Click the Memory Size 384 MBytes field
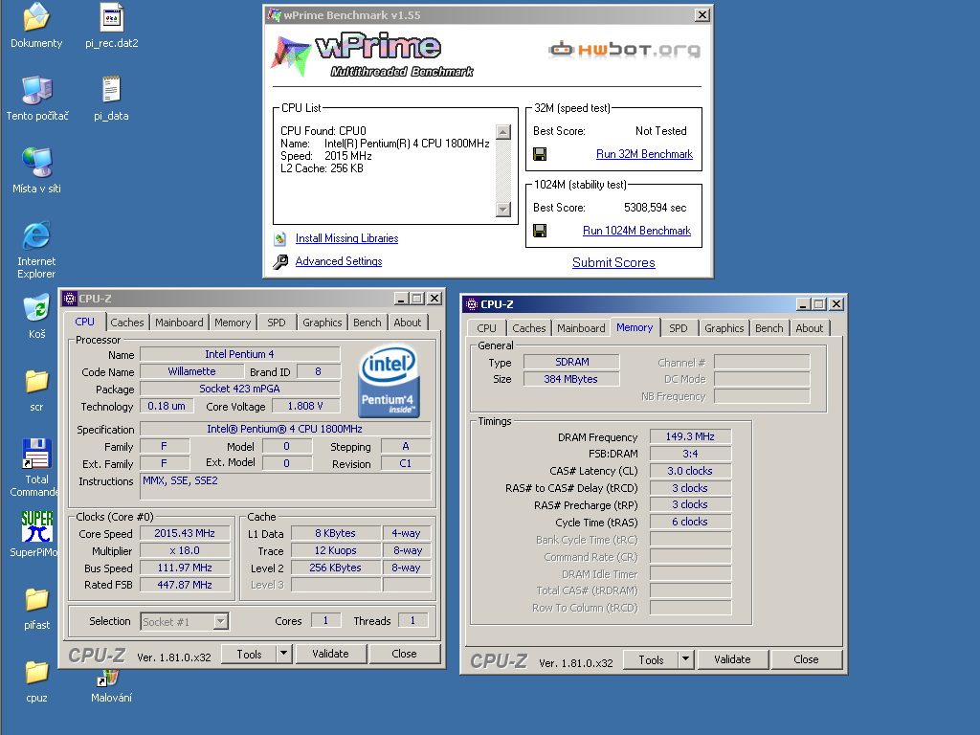980x735 pixels. 571,379
